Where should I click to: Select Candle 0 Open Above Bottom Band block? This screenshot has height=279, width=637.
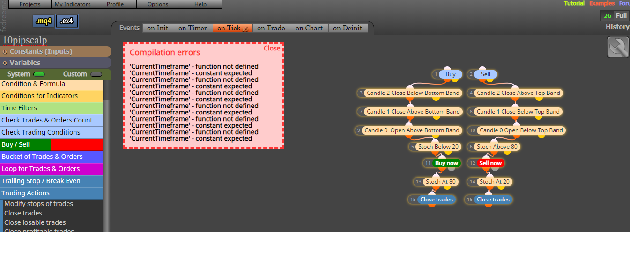pos(412,130)
